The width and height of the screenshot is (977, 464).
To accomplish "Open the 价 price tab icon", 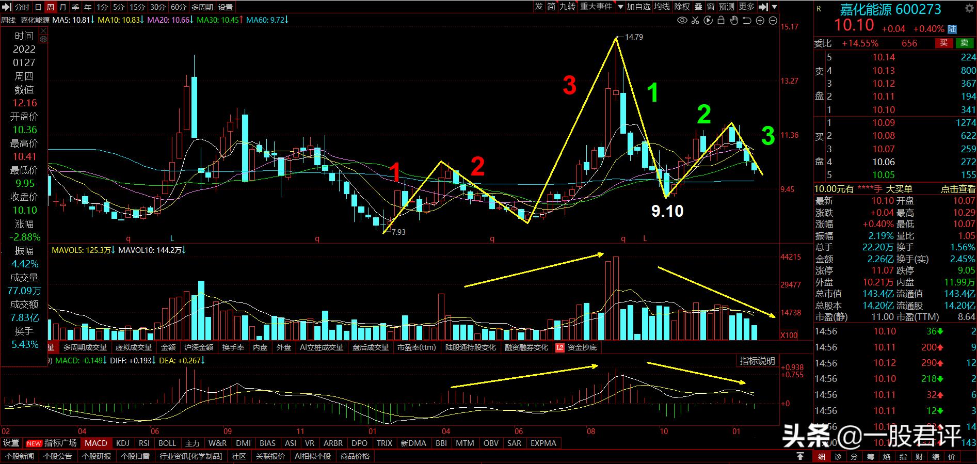I will (952, 457).
